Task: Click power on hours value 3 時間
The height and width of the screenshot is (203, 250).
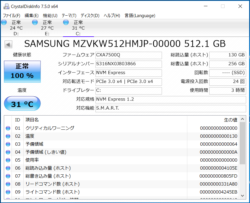Action: pos(228,91)
